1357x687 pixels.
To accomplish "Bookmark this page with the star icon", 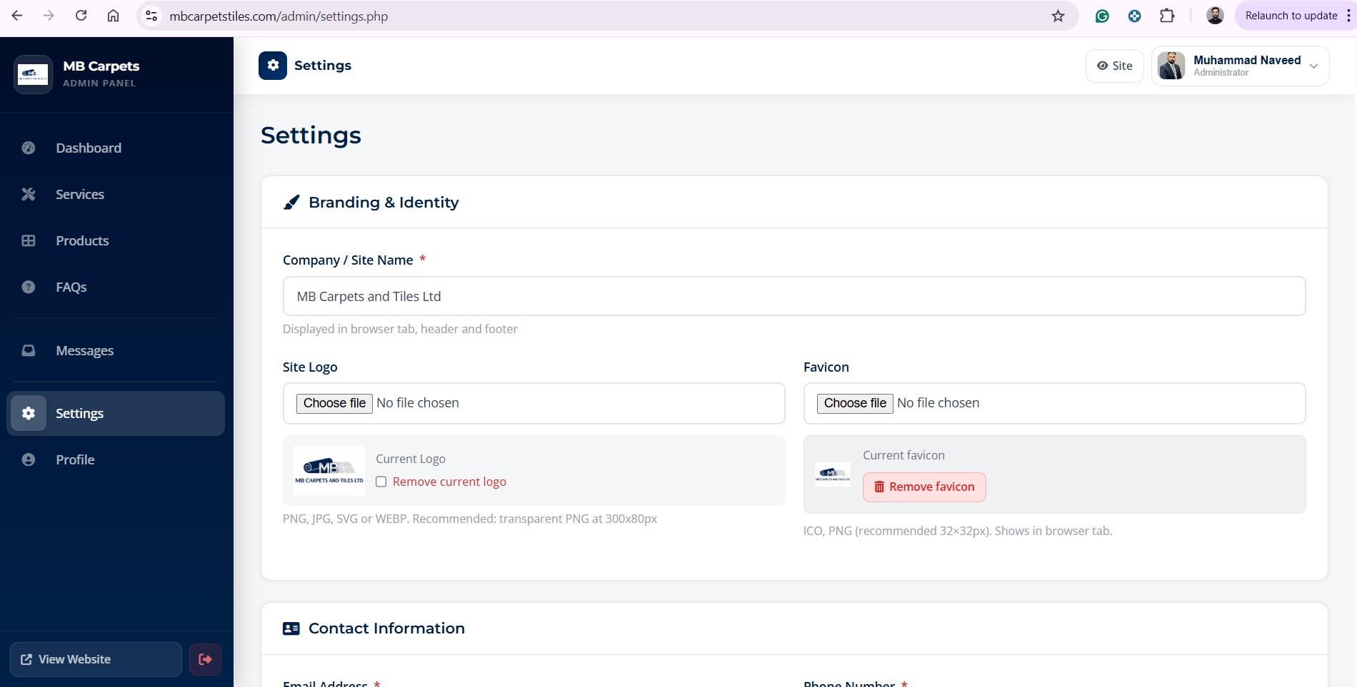I will click(1058, 16).
